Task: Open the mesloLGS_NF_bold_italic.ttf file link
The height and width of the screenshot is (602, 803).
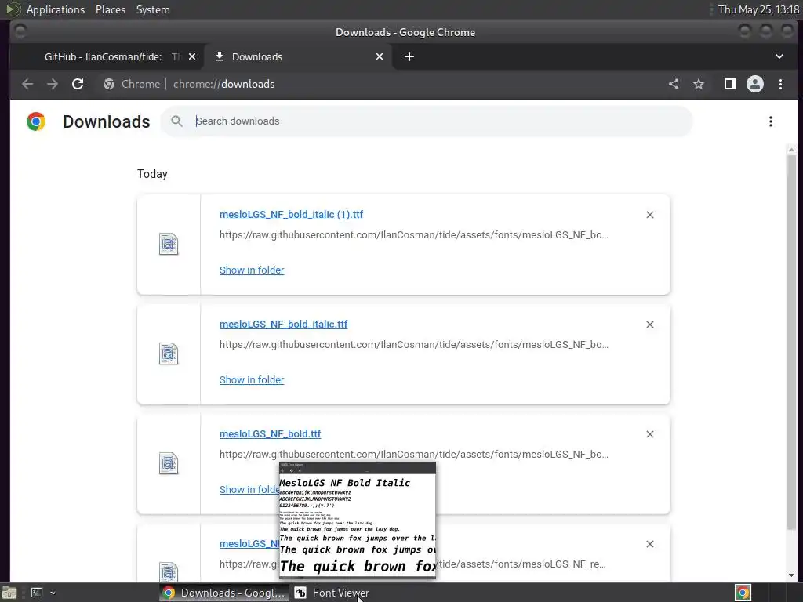Action: (284, 324)
